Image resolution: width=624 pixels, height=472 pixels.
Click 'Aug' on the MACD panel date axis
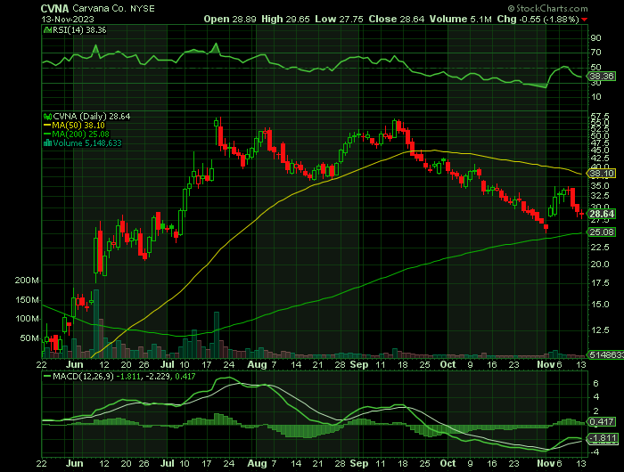coord(257,463)
